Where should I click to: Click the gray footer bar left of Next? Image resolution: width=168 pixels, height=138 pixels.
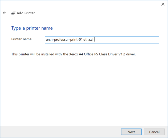(x=60, y=132)
